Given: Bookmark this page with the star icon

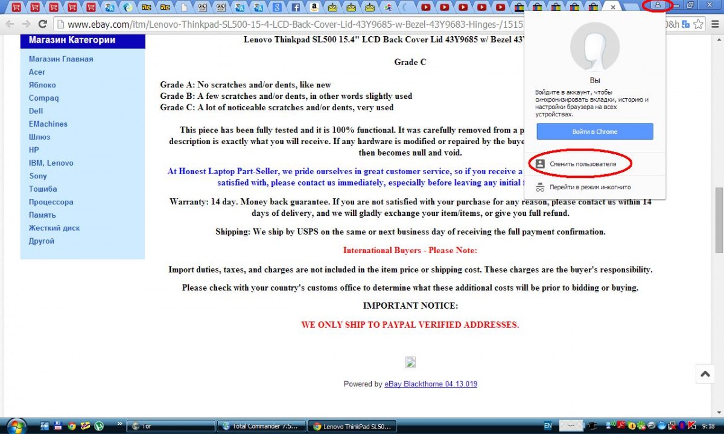Looking at the screenshot, I should 697,25.
